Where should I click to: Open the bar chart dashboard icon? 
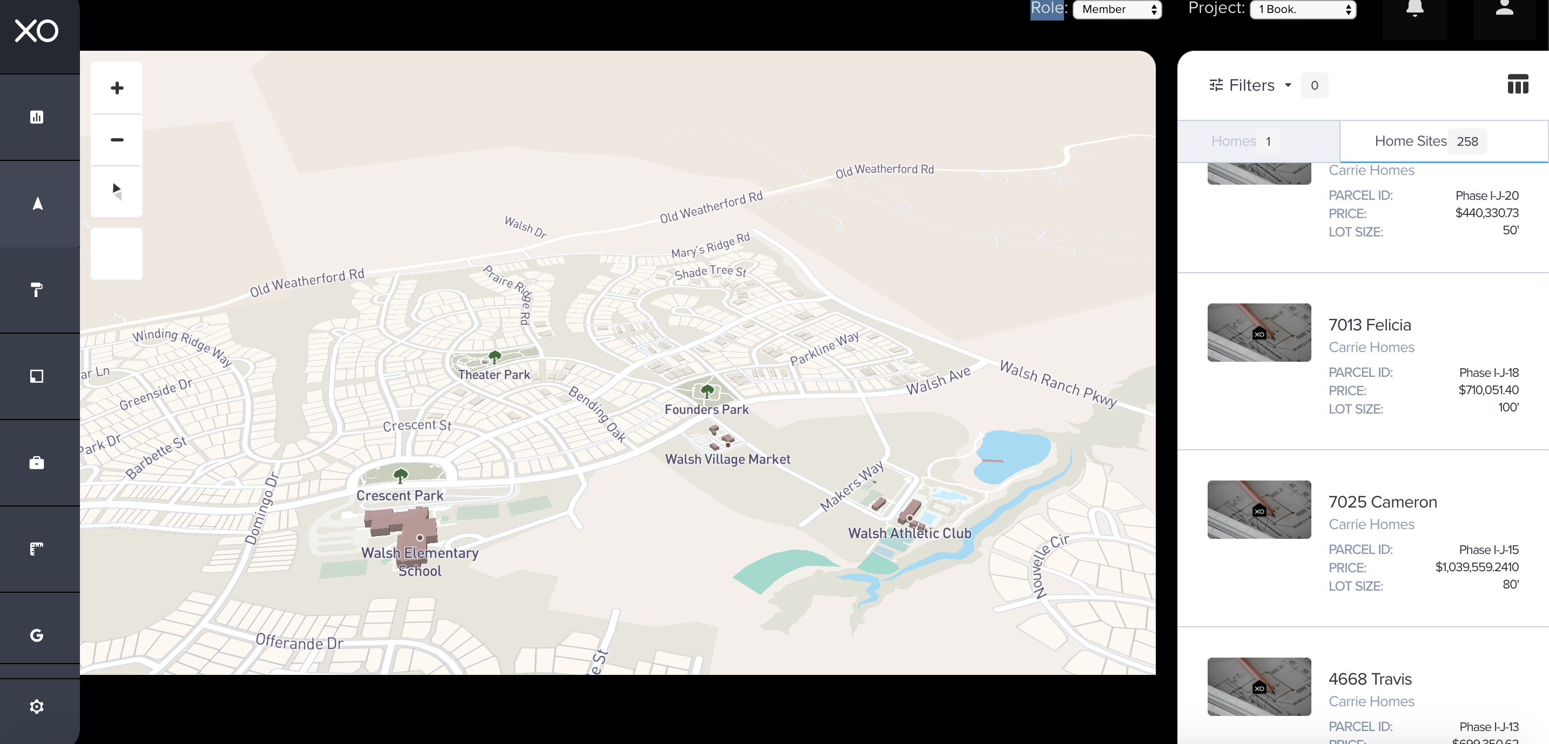click(x=37, y=117)
